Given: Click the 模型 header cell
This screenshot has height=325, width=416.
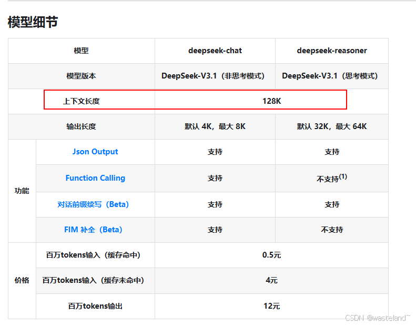Looking at the screenshot, I should 81,51.
